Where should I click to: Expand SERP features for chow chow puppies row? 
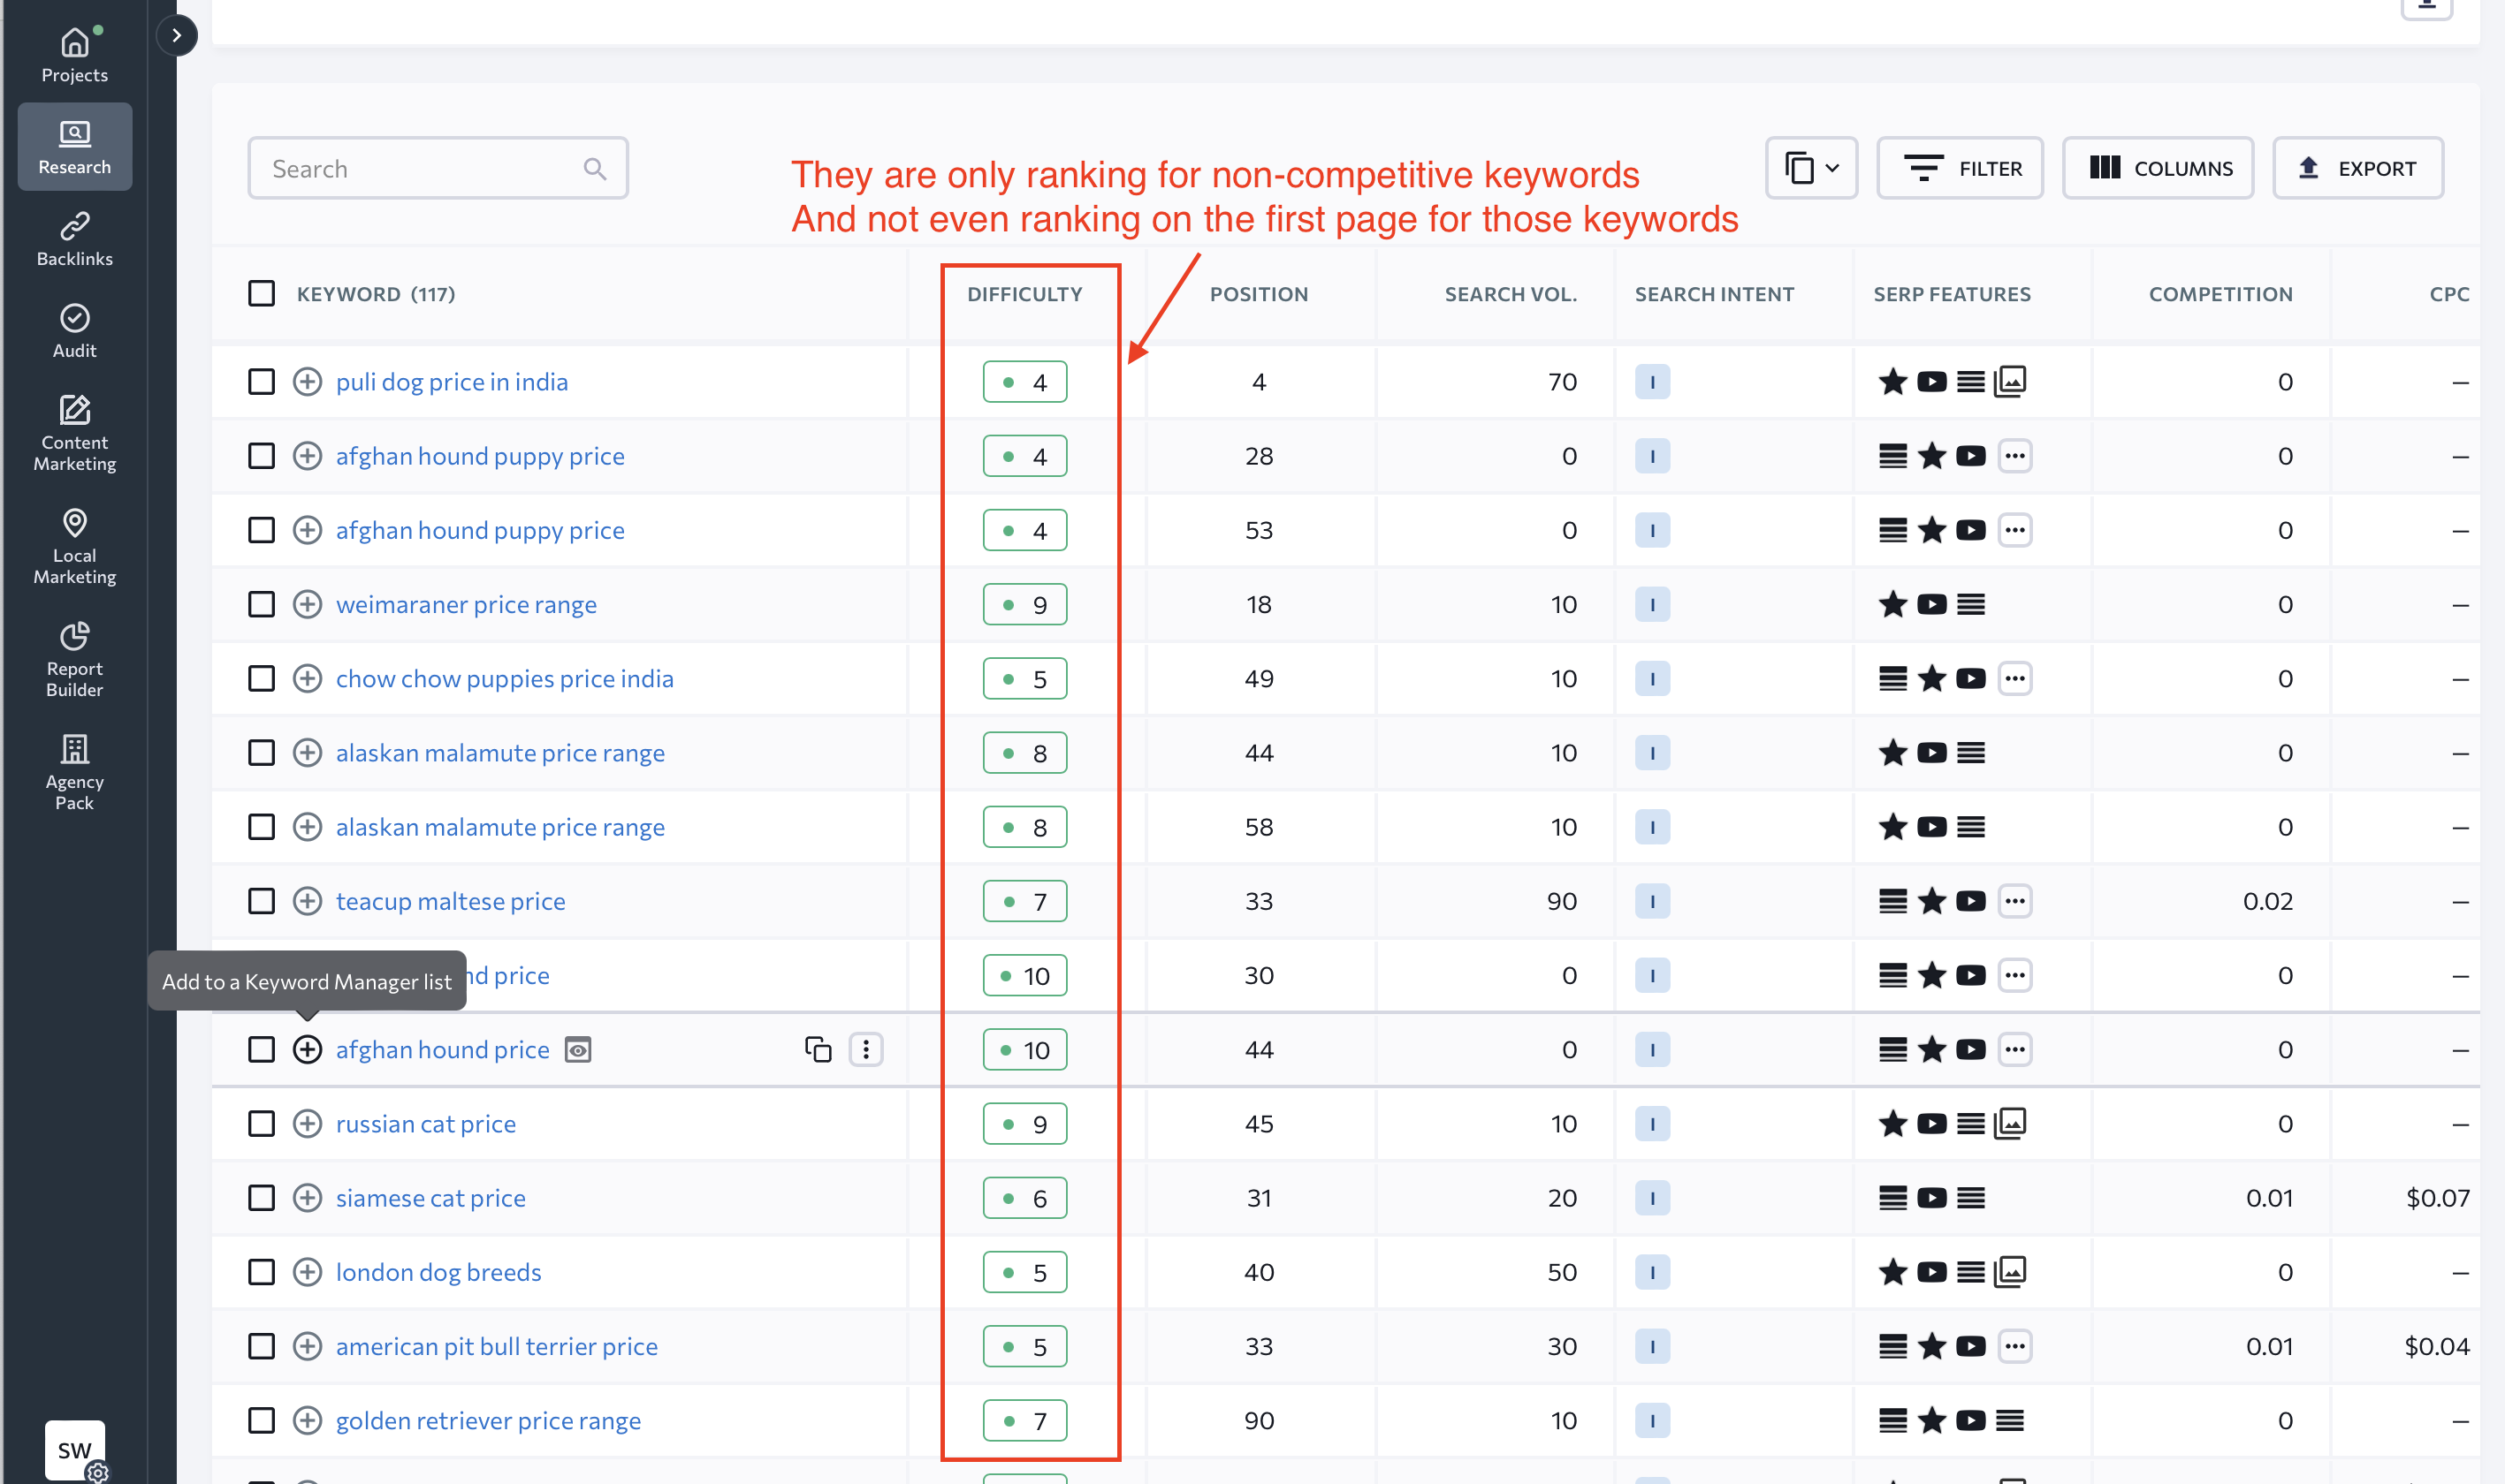[2014, 679]
